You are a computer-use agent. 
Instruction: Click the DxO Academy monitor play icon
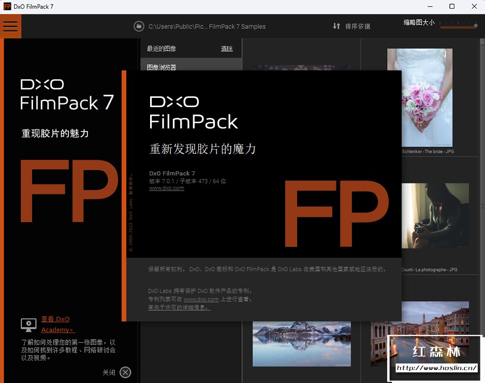click(x=28, y=325)
